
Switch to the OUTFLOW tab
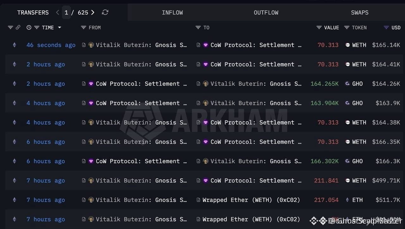[266, 13]
